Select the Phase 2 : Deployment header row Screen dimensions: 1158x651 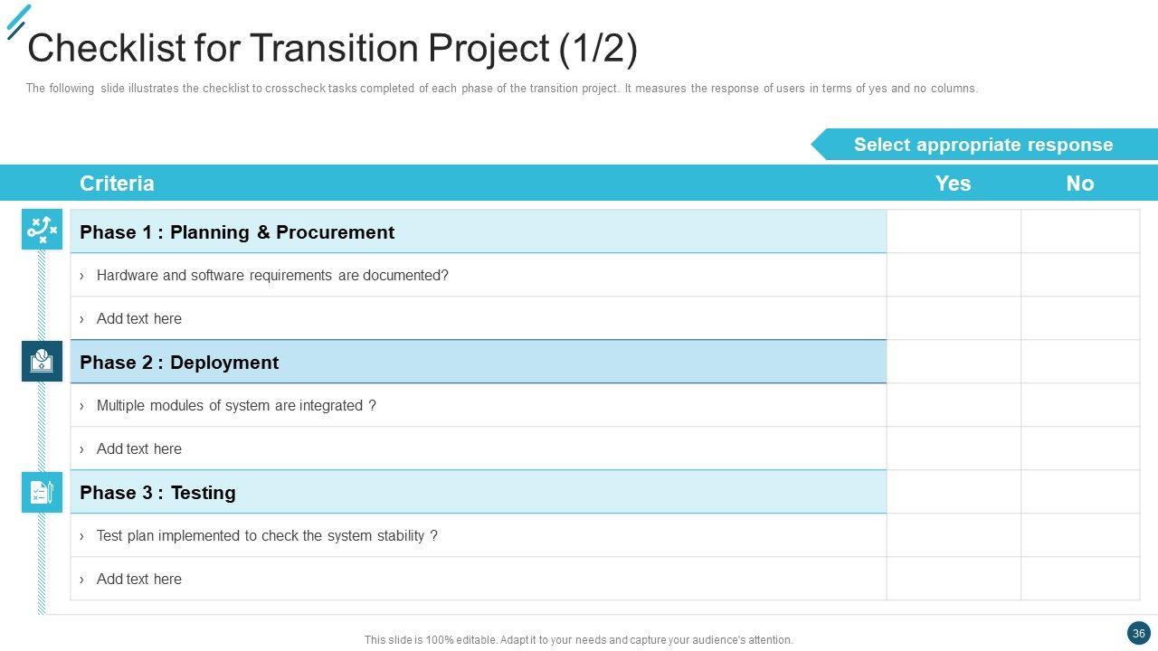tap(179, 363)
